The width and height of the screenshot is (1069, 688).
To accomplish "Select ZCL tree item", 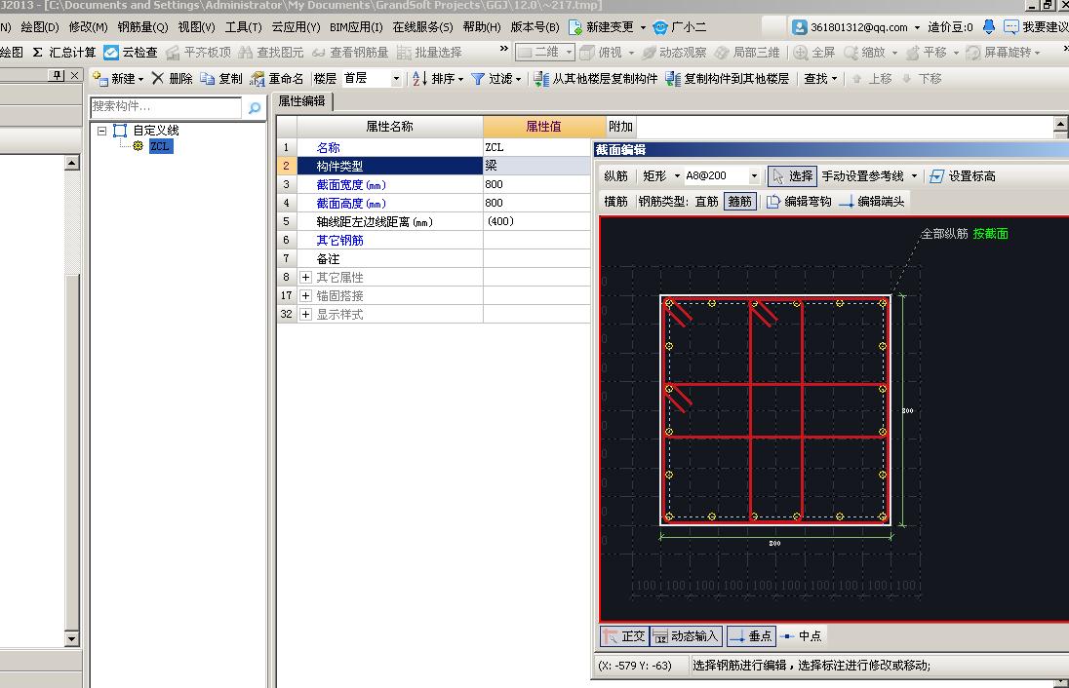I will click(160, 146).
